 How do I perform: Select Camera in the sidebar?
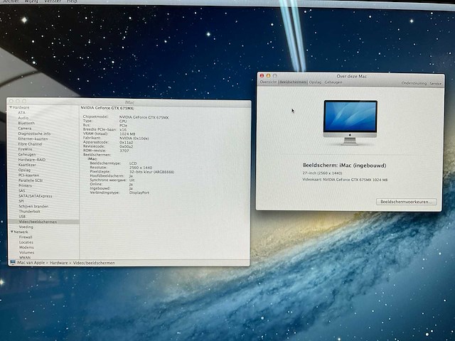(x=25, y=128)
